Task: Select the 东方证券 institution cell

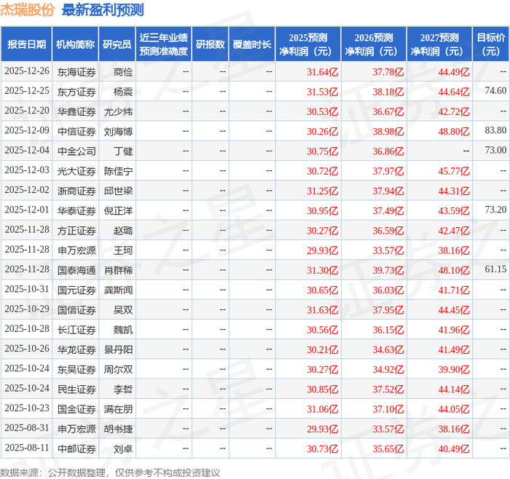Action: click(x=76, y=92)
